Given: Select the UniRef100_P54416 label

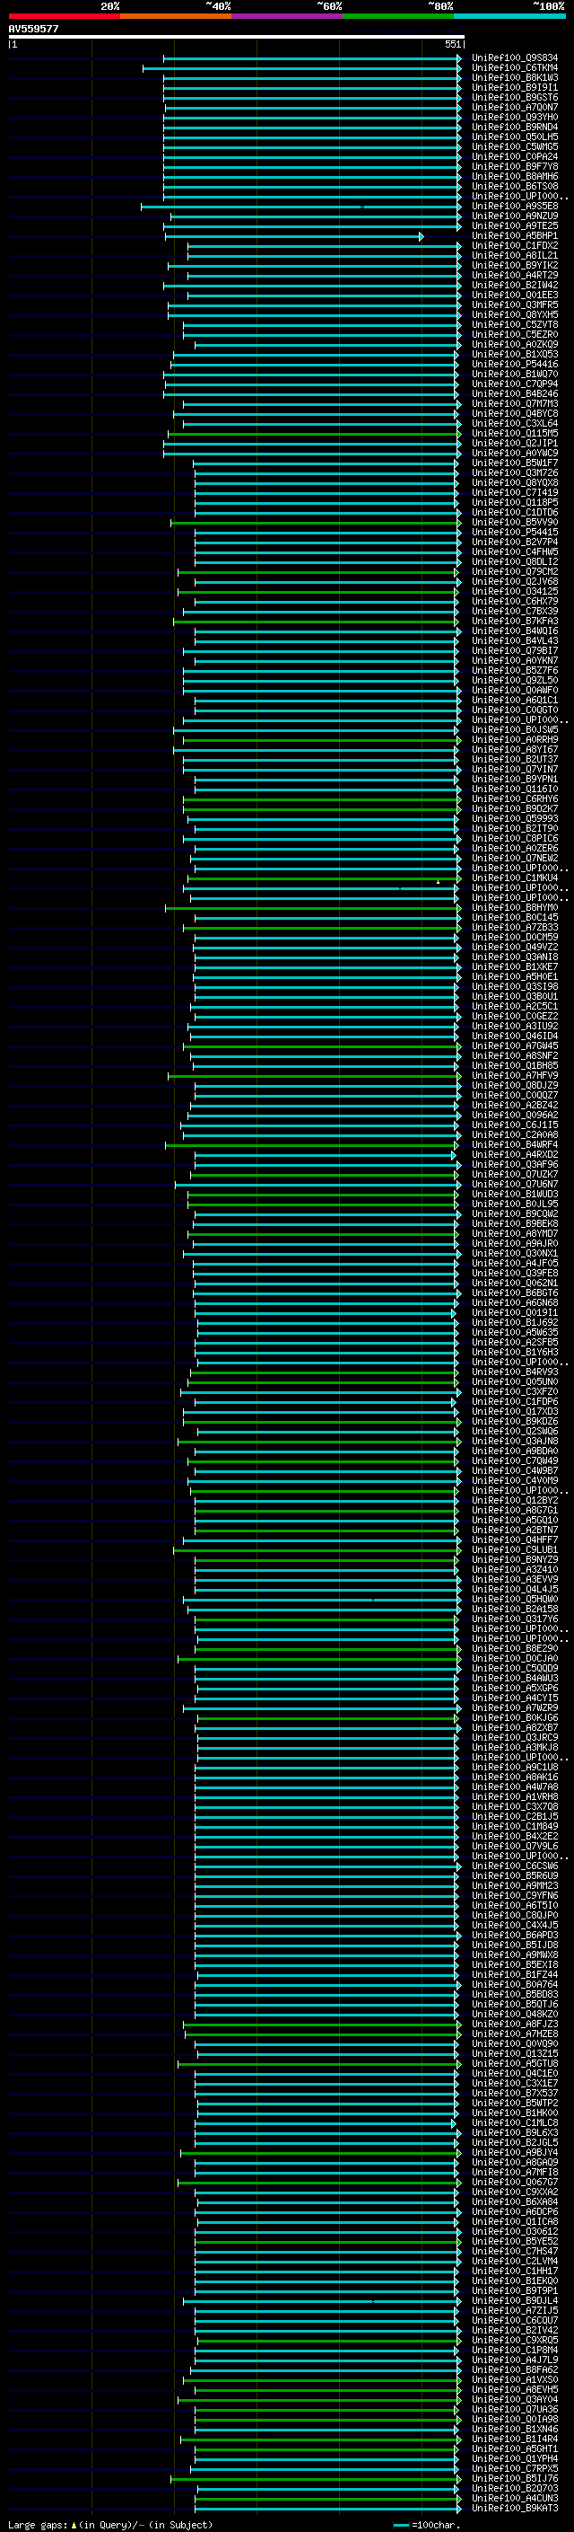Looking at the screenshot, I should coord(515,364).
